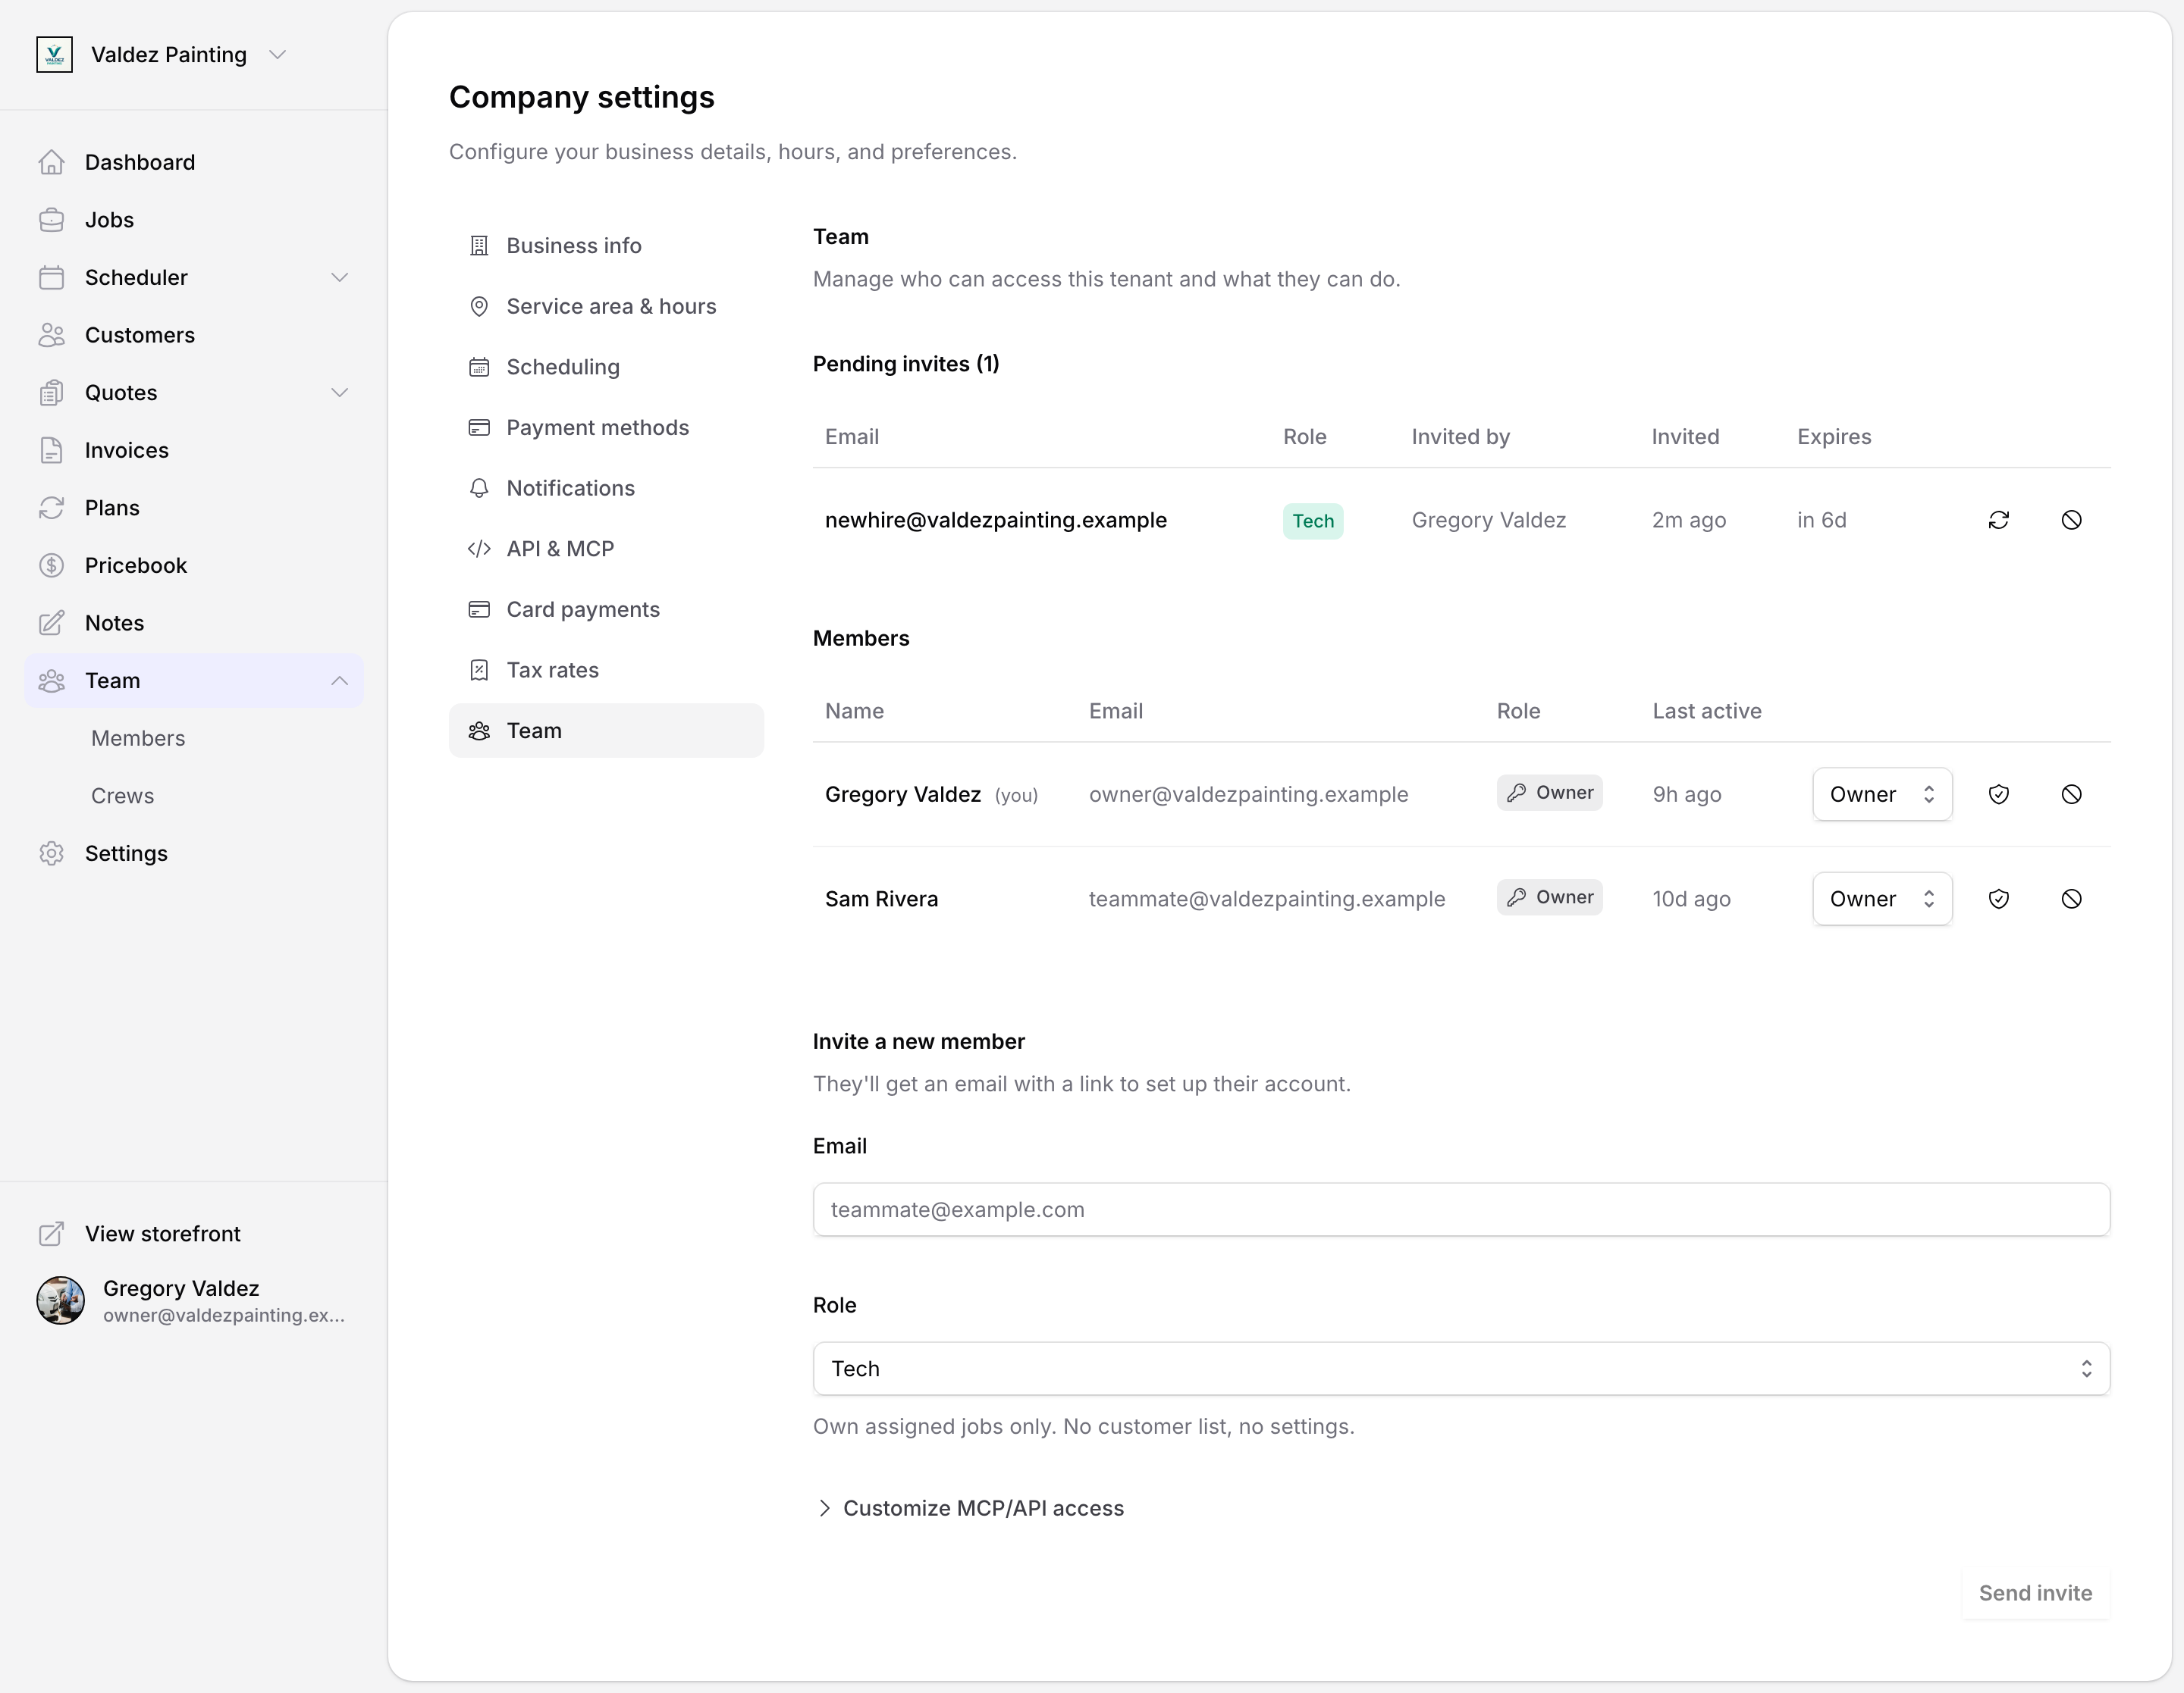This screenshot has width=2184, height=1693.
Task: Click the shield icon for Gregory Valdez
Action: 1999,794
